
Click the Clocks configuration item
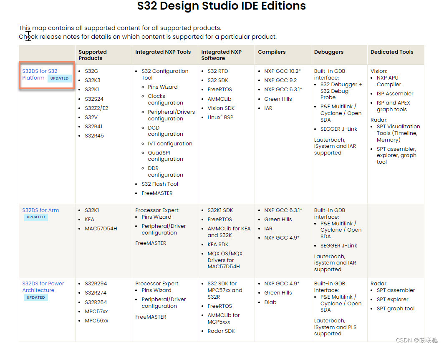tap(165, 100)
